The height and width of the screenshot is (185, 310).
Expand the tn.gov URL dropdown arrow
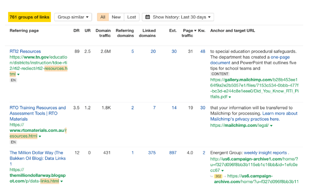(19, 74)
